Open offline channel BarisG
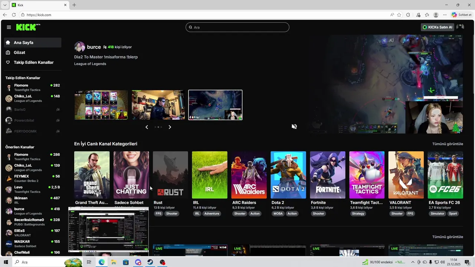This screenshot has height=267, width=475. point(33,109)
